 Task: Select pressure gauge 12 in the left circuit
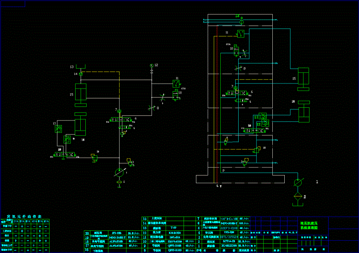pyautogui.click(x=152, y=66)
